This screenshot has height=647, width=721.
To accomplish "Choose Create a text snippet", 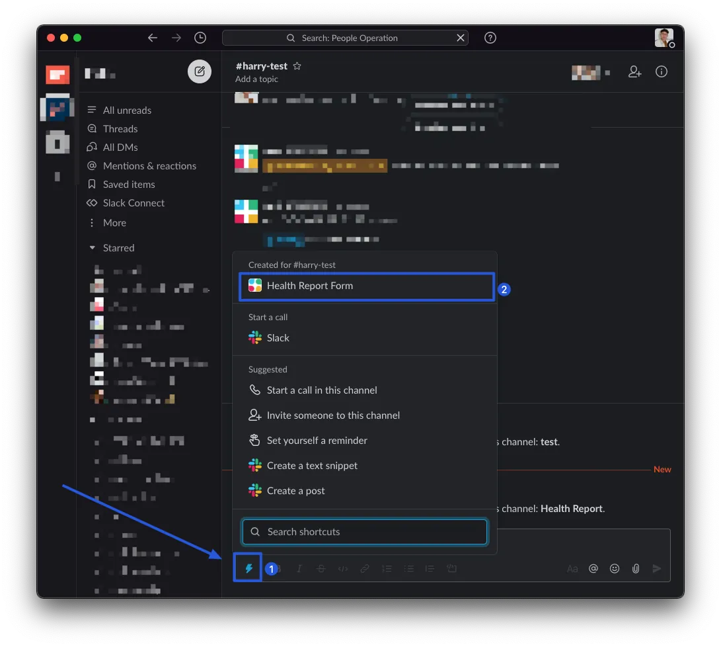I will coord(312,466).
